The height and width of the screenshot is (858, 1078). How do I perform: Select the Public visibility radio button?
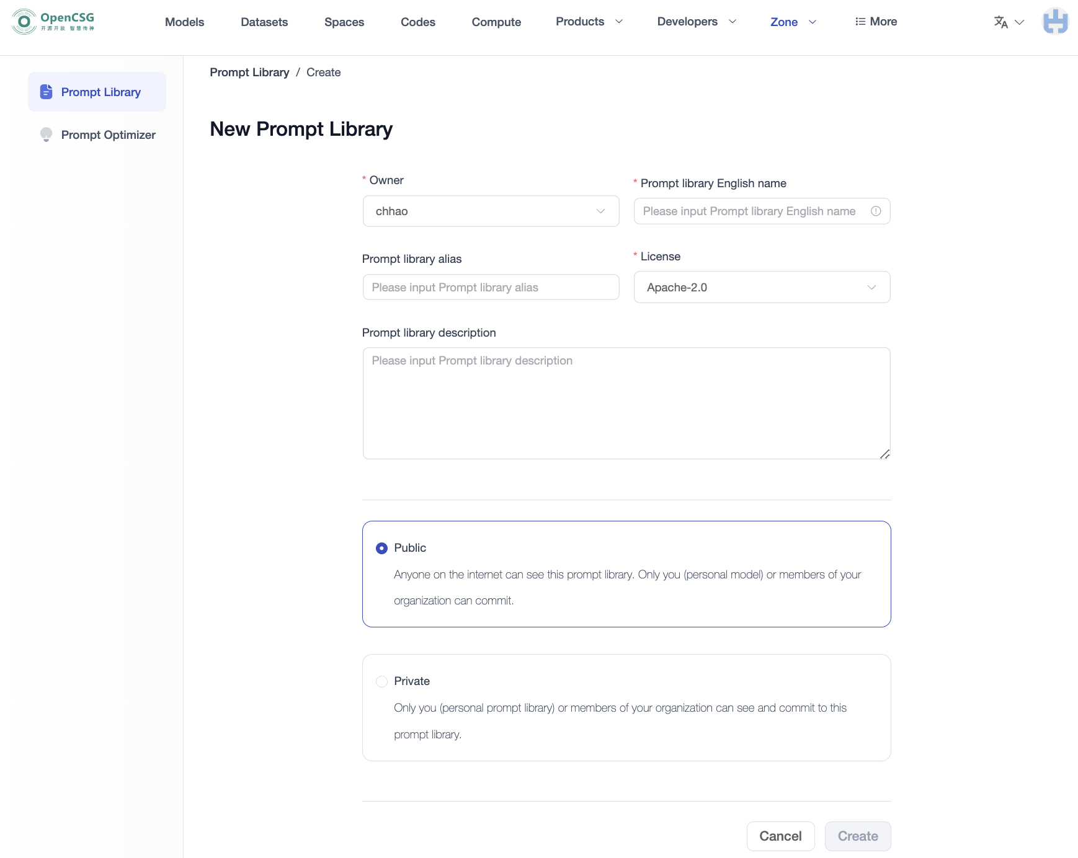coord(381,547)
